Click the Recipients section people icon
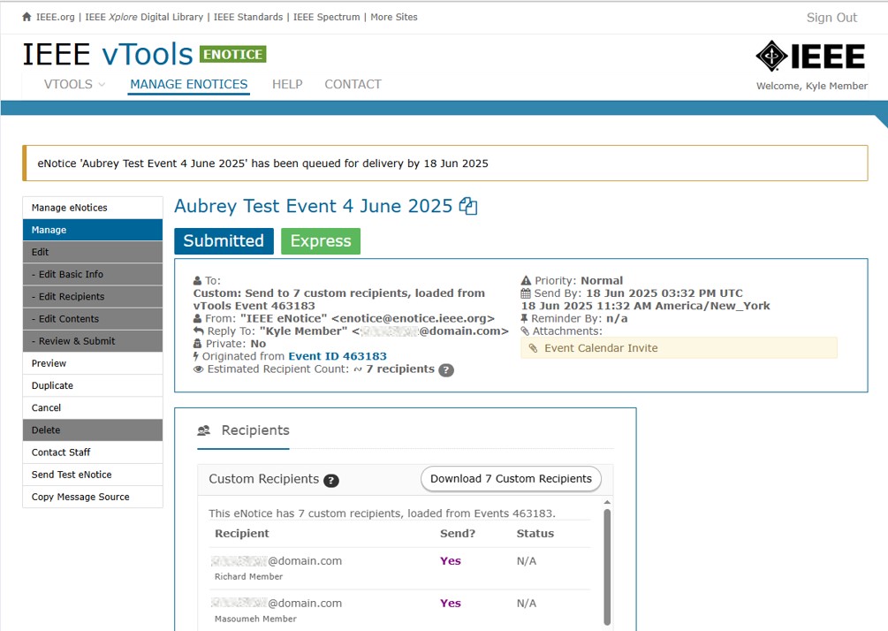 [x=203, y=430]
